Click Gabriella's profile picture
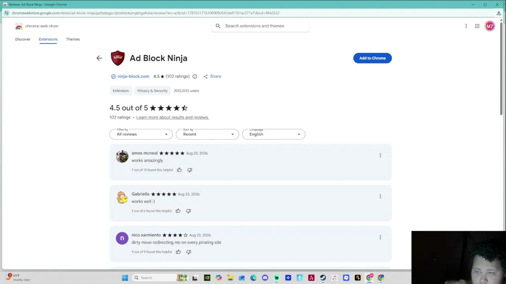 pos(122,198)
